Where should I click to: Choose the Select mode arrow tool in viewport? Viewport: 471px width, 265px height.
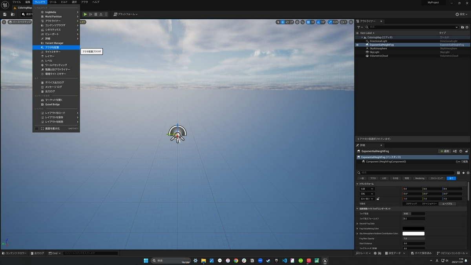tap(278, 22)
